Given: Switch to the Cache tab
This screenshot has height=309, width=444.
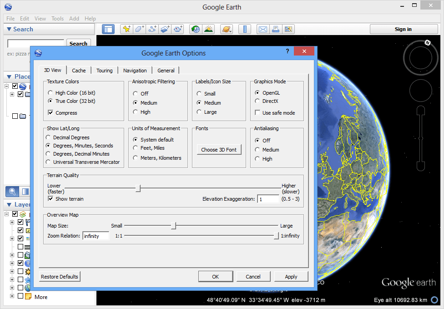Looking at the screenshot, I should click(79, 71).
